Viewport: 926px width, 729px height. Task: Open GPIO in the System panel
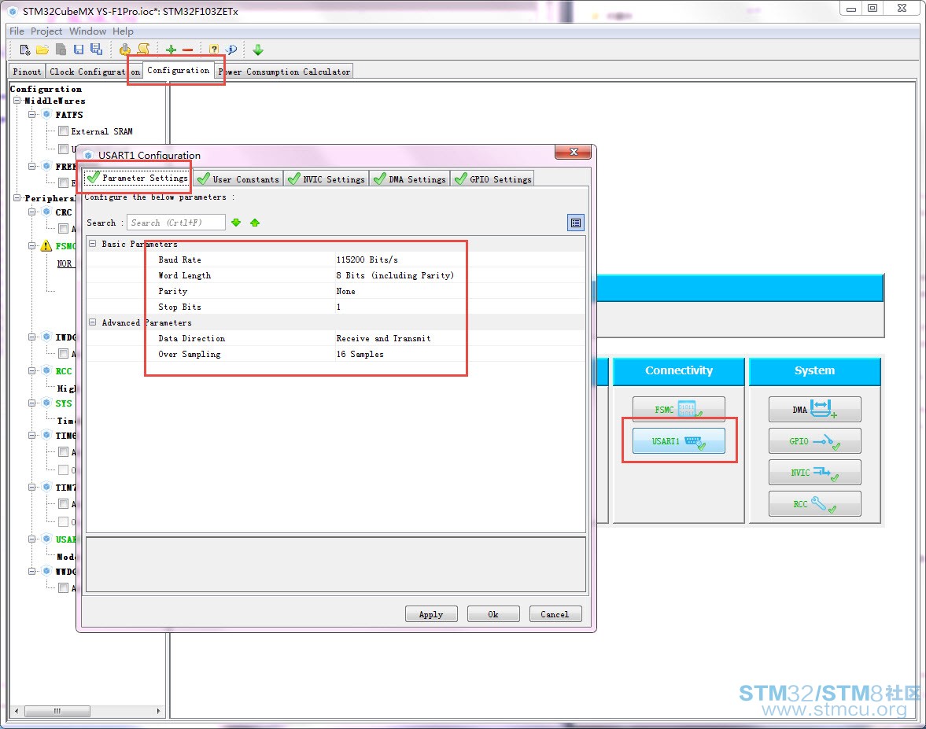(814, 441)
